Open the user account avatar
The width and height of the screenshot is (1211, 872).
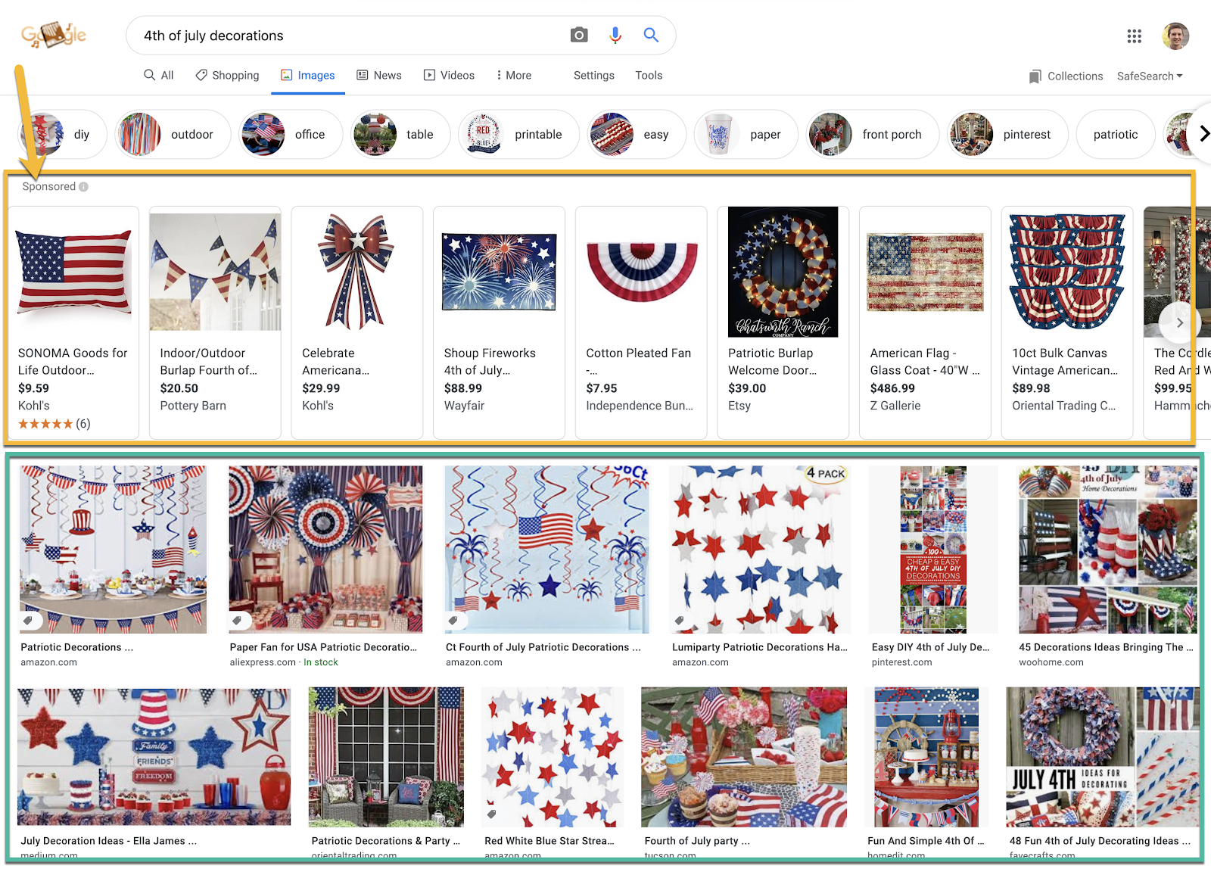pos(1175,36)
